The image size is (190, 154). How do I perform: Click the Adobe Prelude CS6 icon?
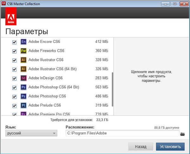click(23, 105)
